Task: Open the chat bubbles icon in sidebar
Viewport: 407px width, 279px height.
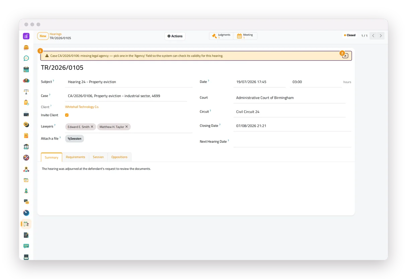Action: pyautogui.click(x=26, y=202)
